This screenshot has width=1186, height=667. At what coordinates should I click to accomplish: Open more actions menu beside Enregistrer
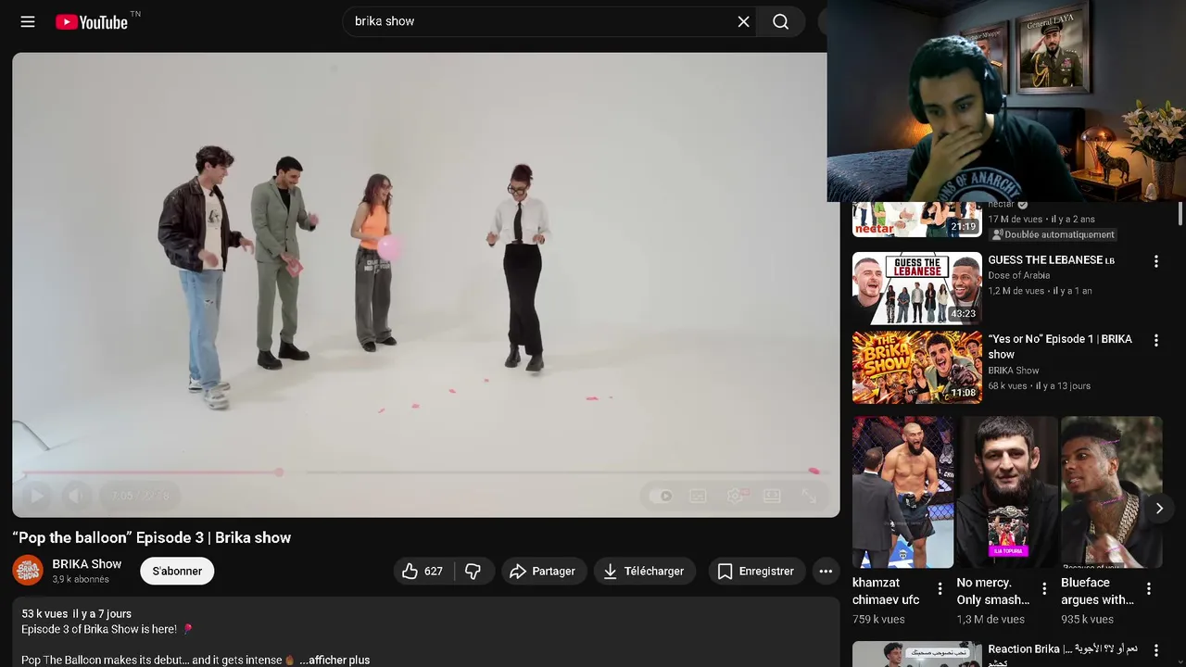tap(826, 572)
